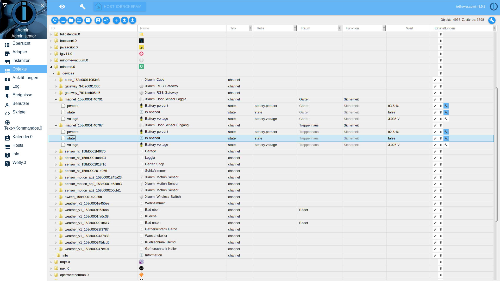The height and width of the screenshot is (281, 500).
Task: Click the ioBroker power logo top right
Action: 493,7
